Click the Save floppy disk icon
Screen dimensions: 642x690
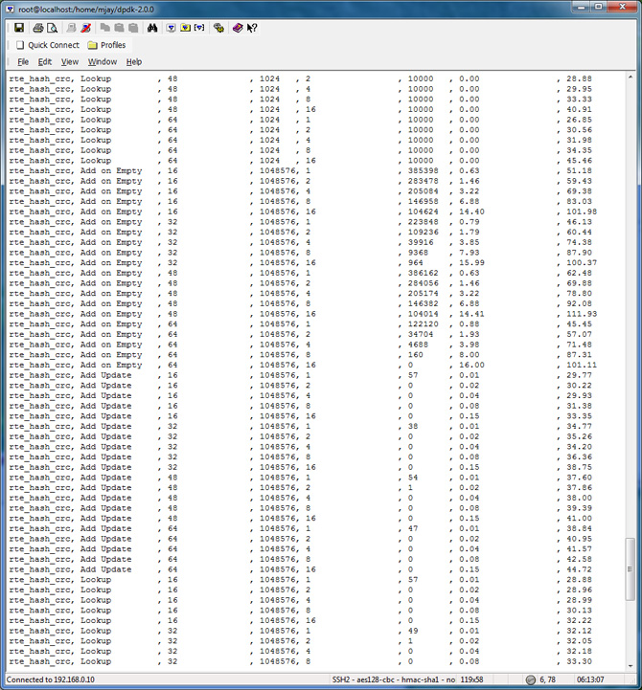coord(19,28)
